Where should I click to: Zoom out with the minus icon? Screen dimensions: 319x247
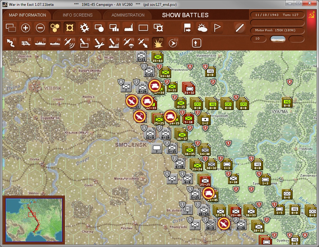click(40, 28)
